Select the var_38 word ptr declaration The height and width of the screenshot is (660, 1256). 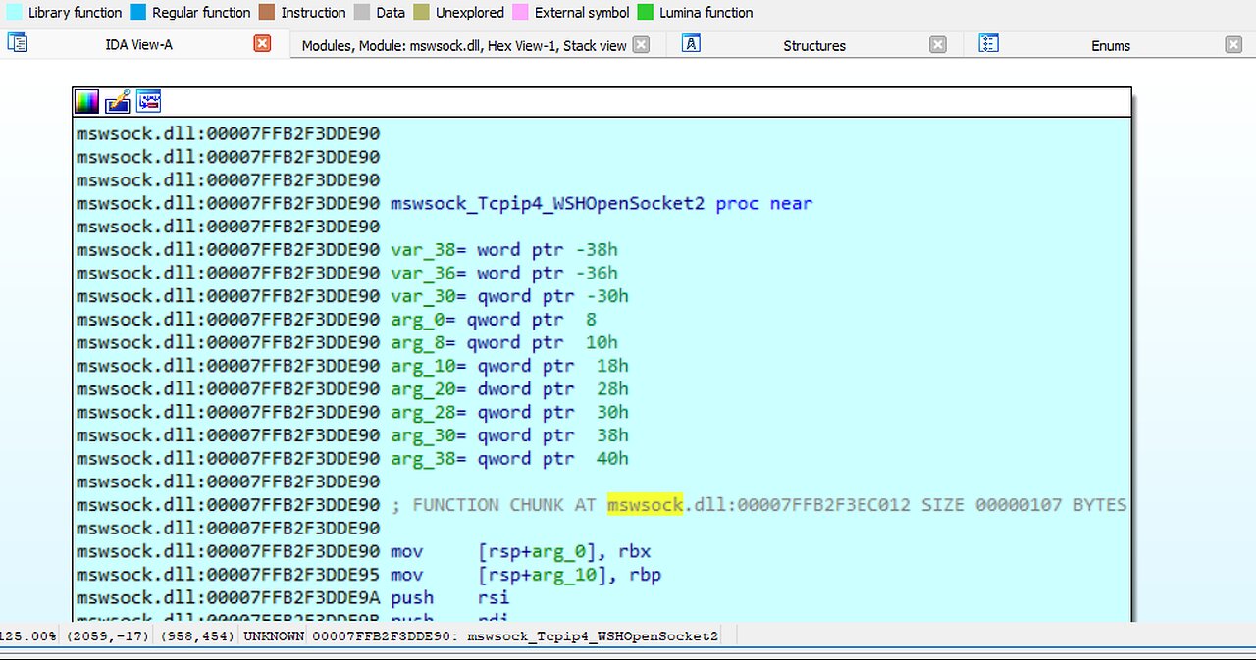pos(504,250)
